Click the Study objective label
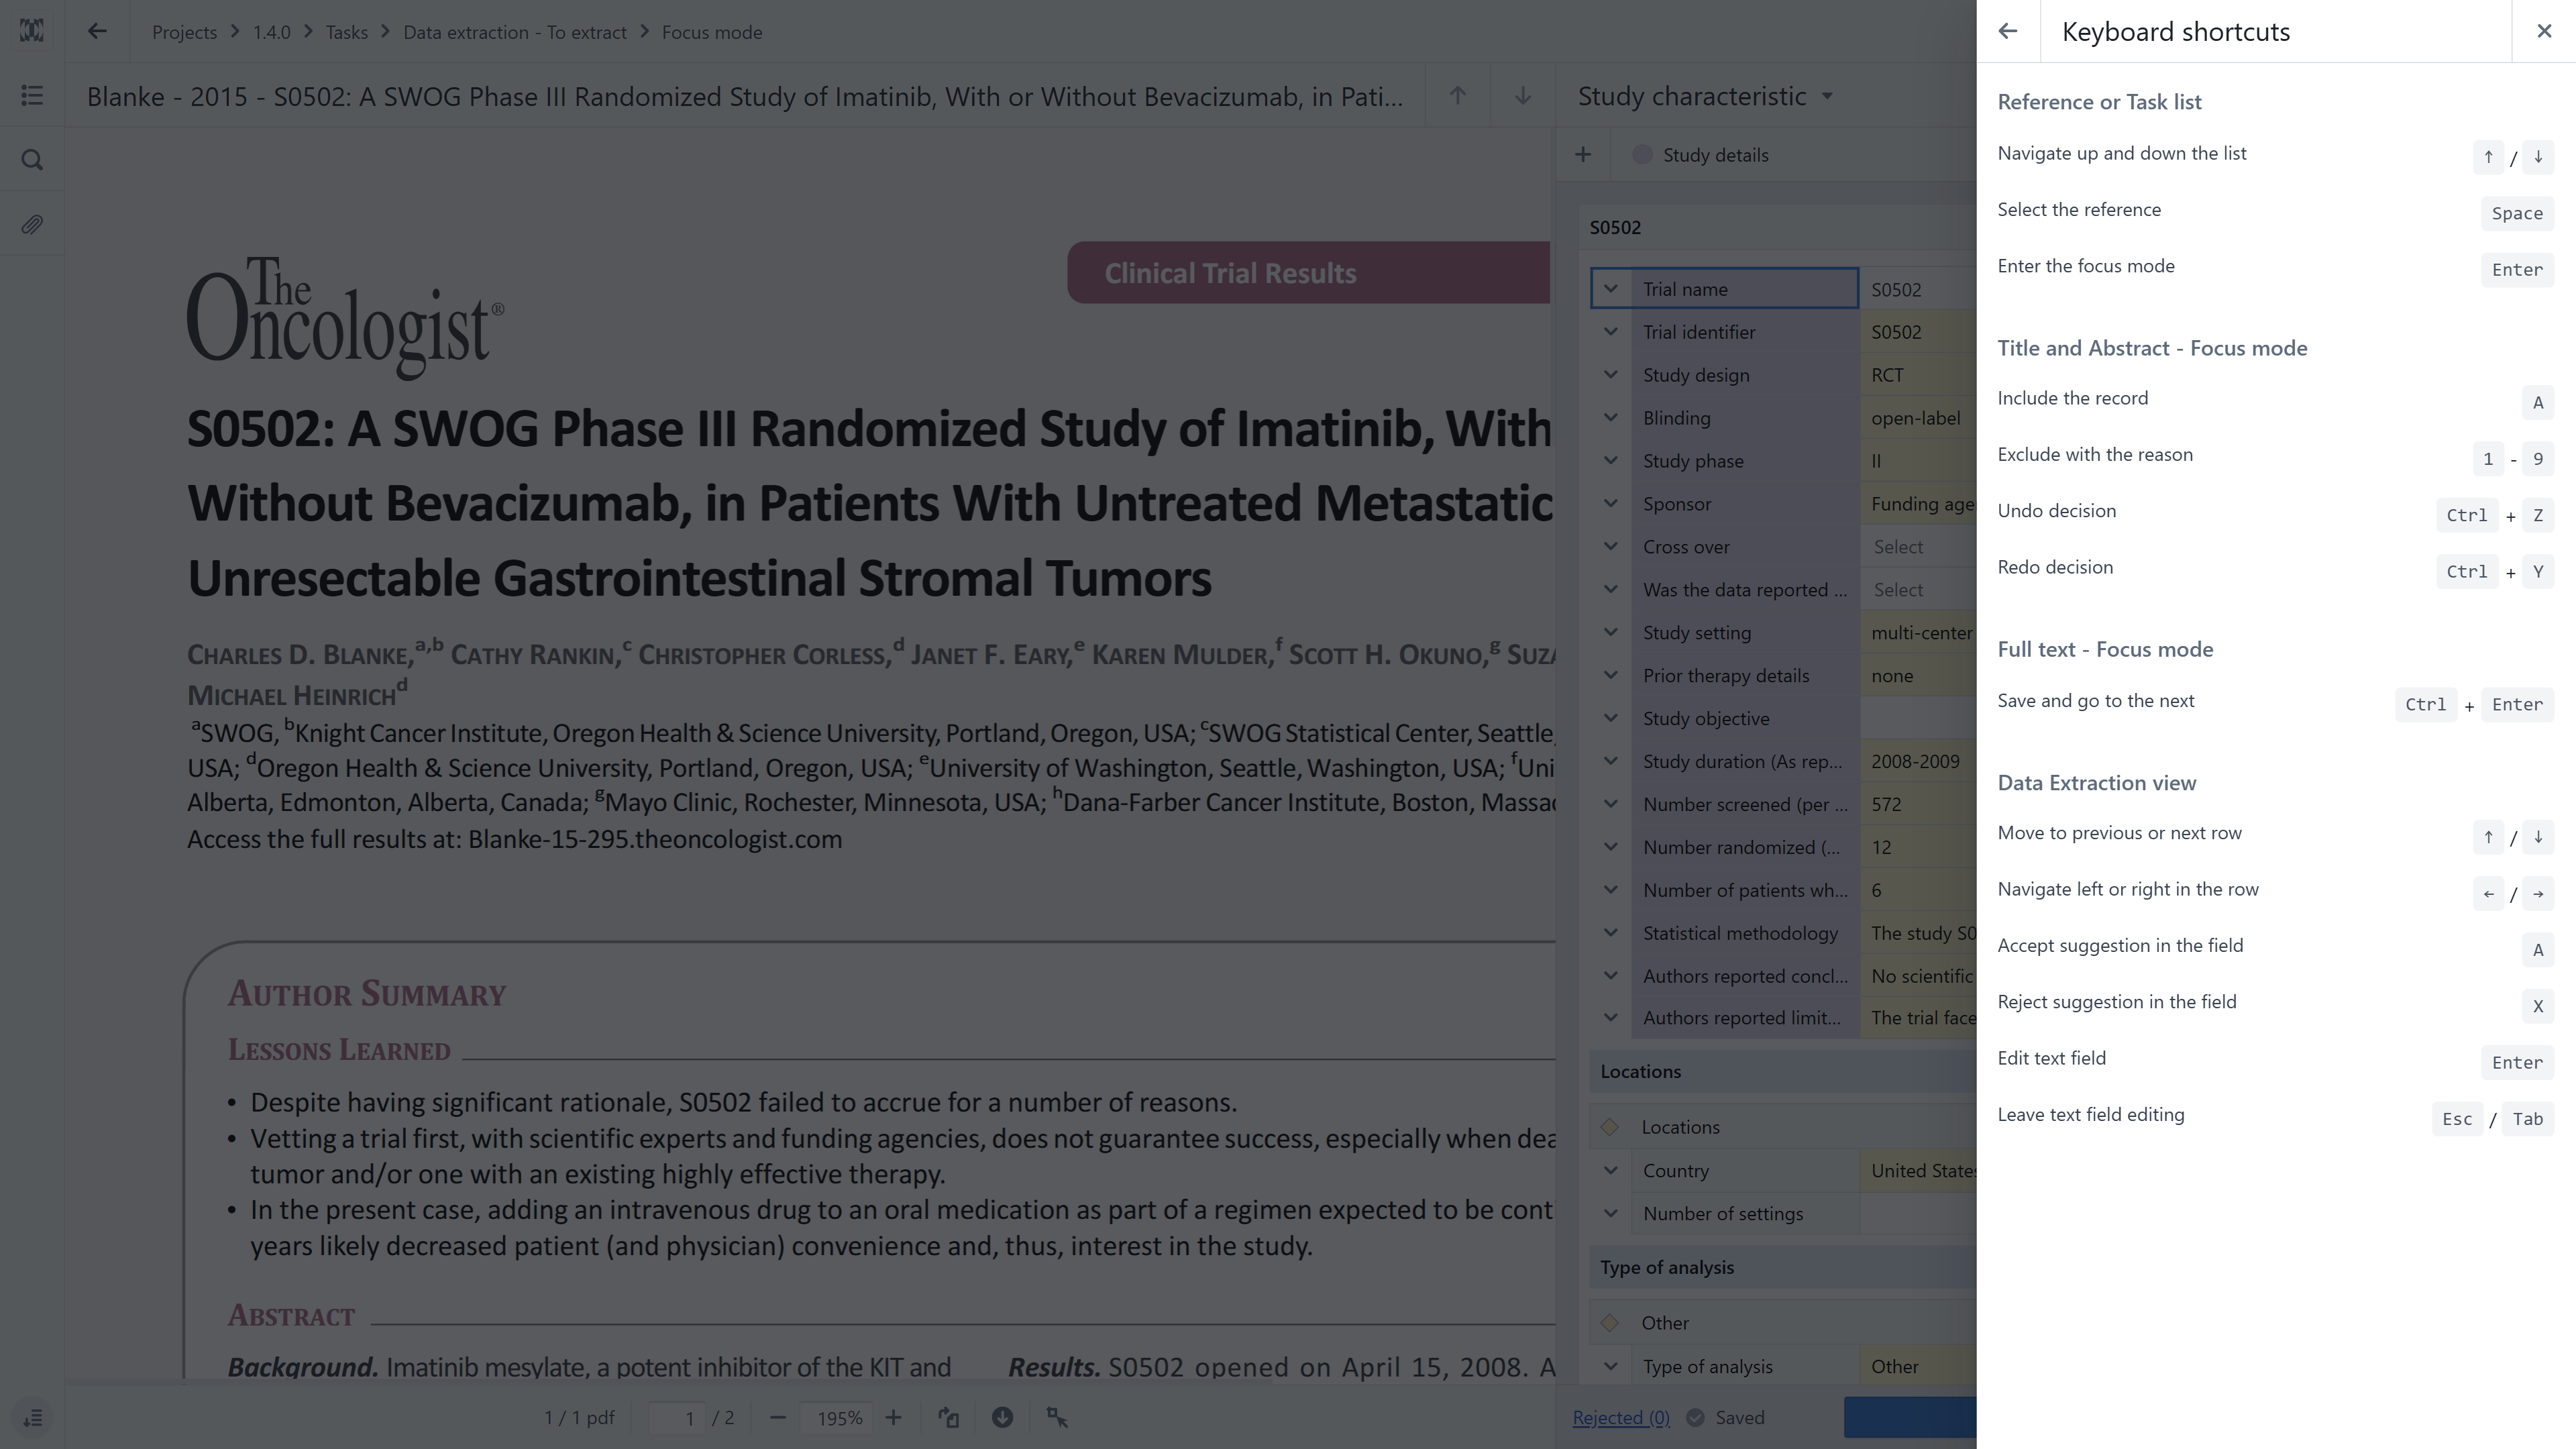 click(x=1706, y=719)
